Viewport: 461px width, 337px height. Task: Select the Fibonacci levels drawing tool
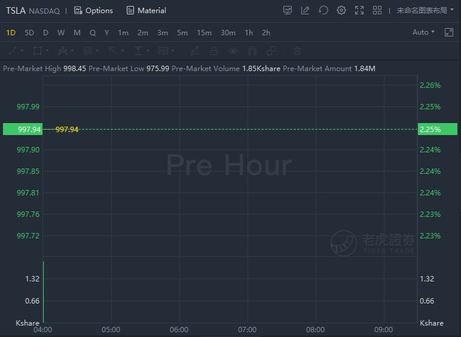tap(88, 51)
